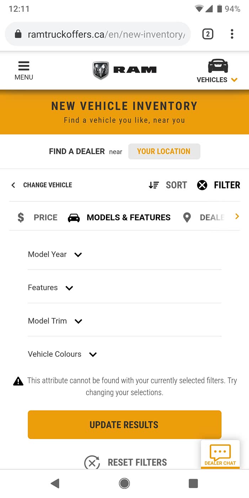Click the Update Results button

124,425
